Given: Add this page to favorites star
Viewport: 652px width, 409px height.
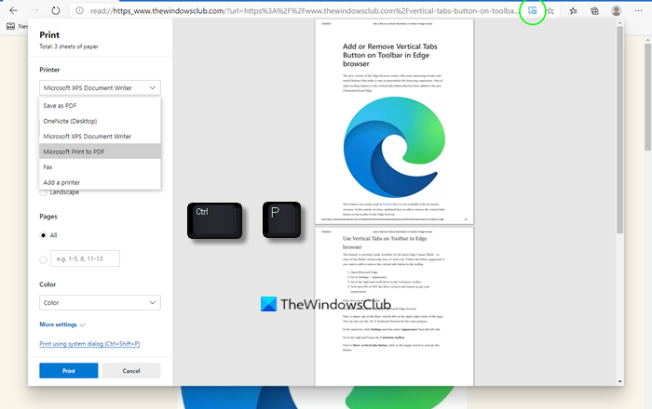Looking at the screenshot, I should (x=550, y=11).
